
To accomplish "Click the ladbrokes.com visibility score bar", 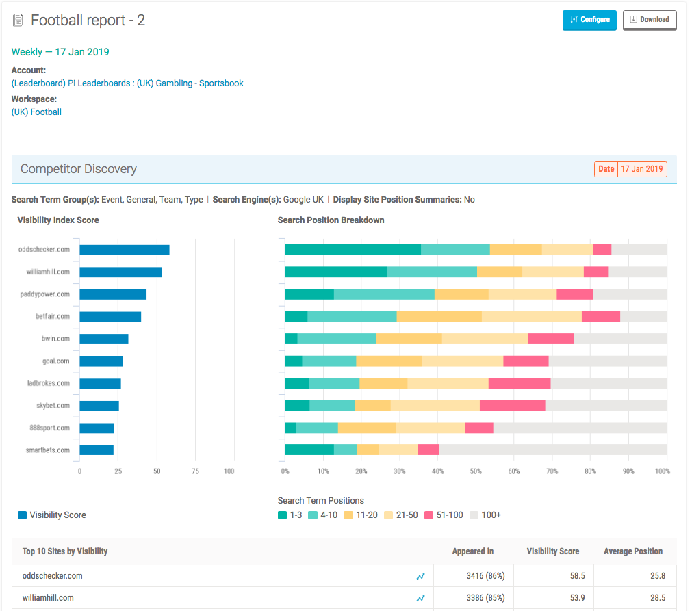I will (x=100, y=383).
